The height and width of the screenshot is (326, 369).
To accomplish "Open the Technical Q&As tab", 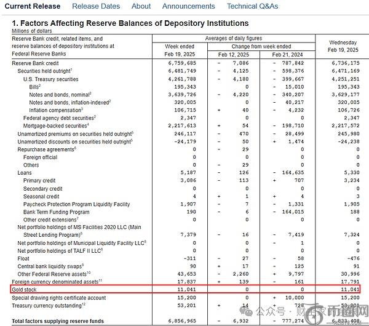I will (x=252, y=6).
